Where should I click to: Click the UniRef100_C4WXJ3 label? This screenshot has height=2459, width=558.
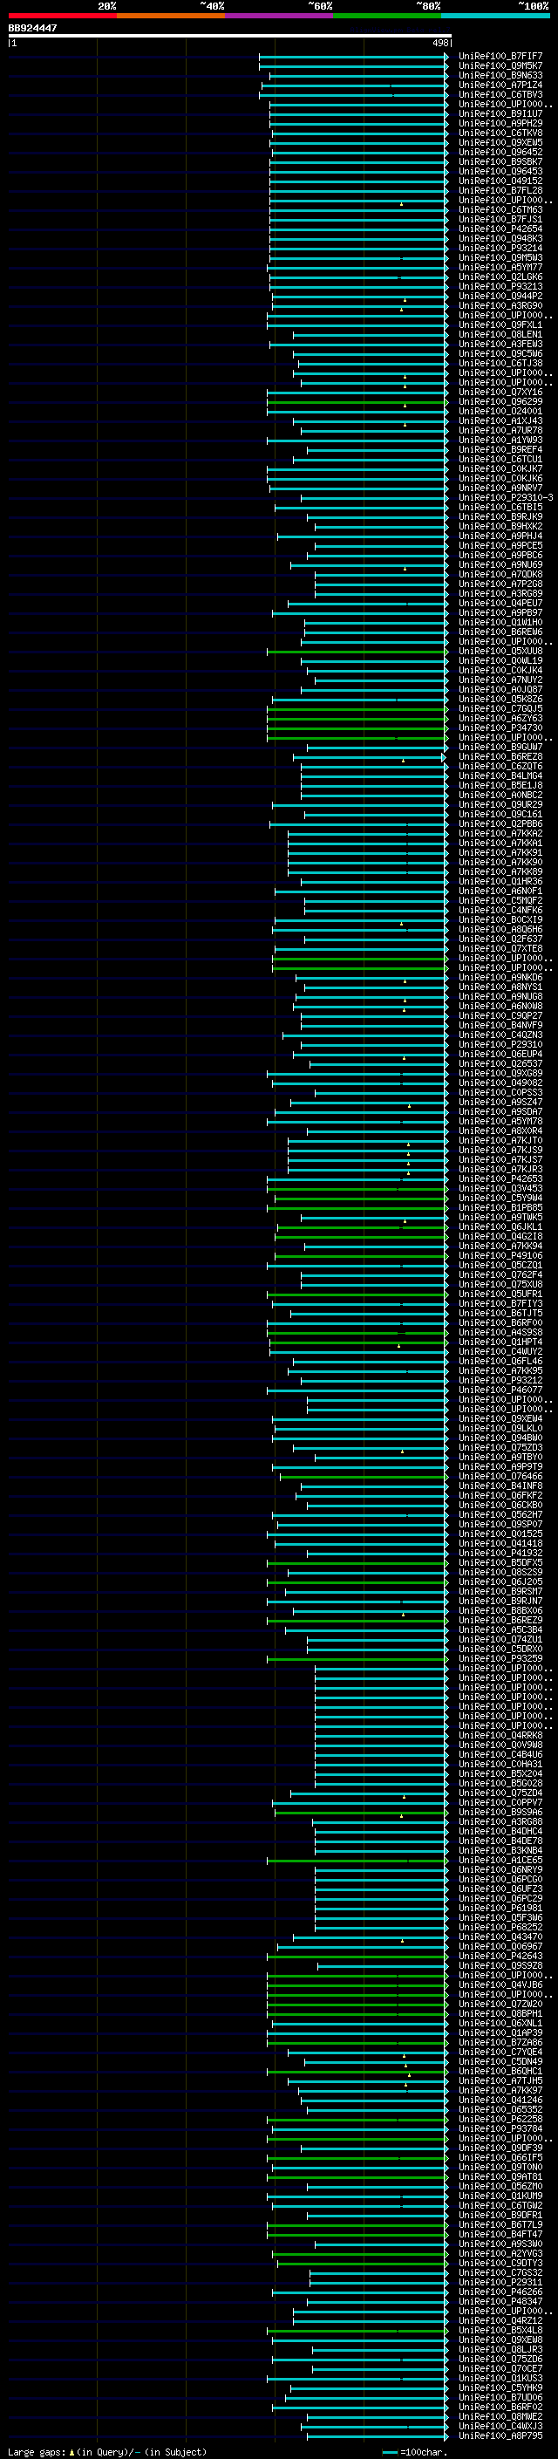(x=500, y=2427)
